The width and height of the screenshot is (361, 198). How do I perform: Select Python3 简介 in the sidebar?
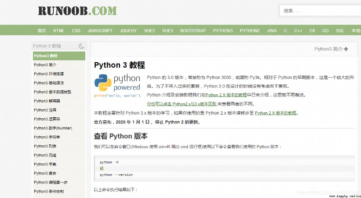point(59,65)
